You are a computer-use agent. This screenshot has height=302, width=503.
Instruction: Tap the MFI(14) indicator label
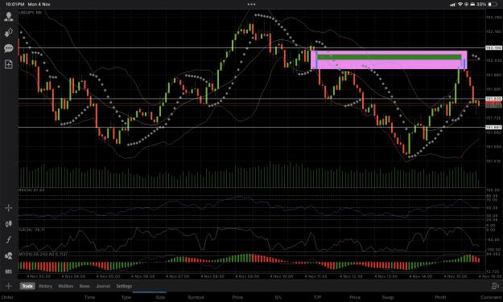point(43,254)
